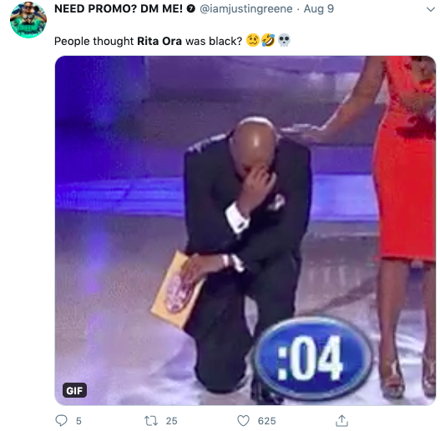The image size is (440, 431).
Task: Click the like count 625
Action: pos(267,421)
